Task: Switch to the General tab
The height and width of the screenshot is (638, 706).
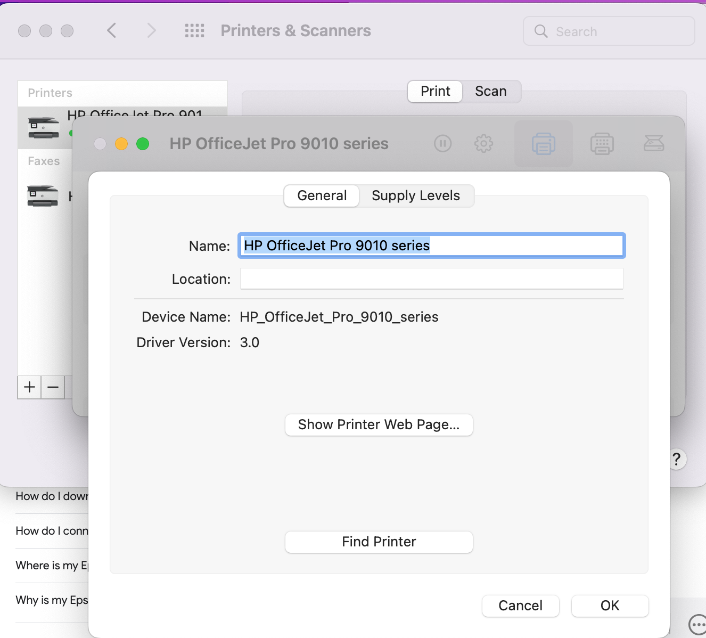Action: 322,195
